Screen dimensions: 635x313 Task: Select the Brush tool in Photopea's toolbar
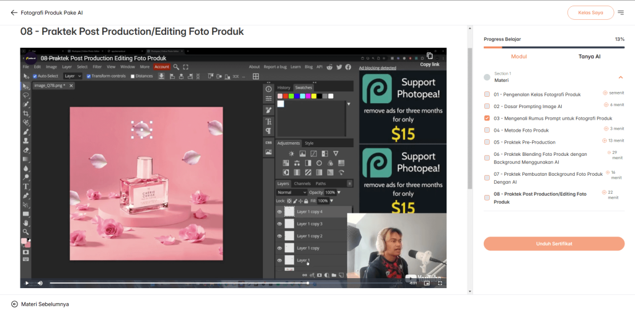point(26,132)
